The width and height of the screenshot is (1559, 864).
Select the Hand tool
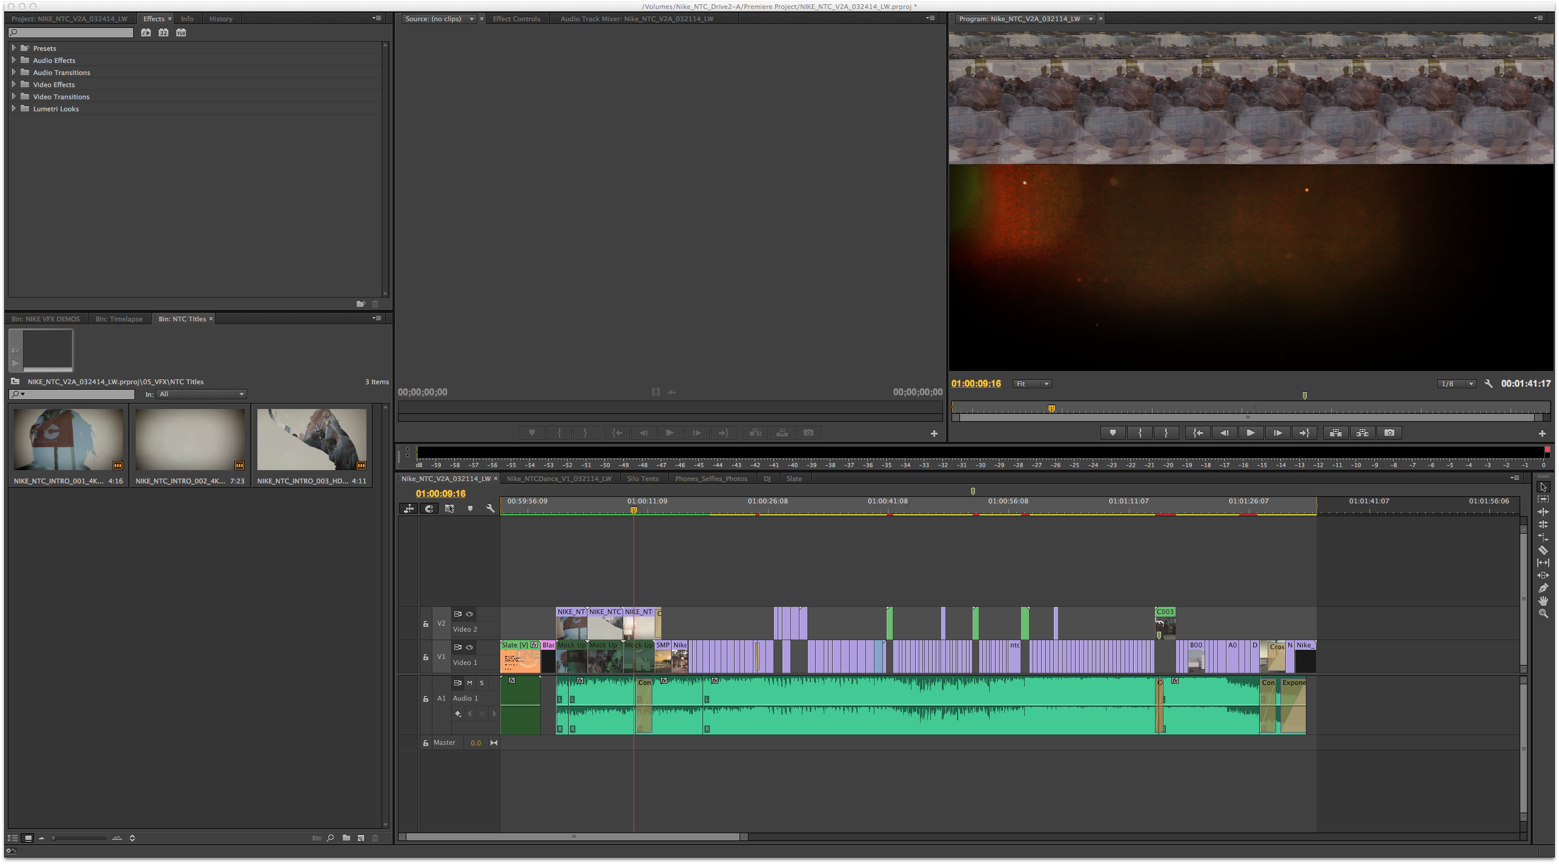1543,601
